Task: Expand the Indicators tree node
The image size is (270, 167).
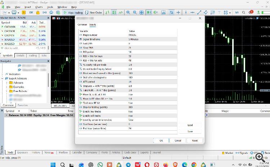Action: (3, 74)
